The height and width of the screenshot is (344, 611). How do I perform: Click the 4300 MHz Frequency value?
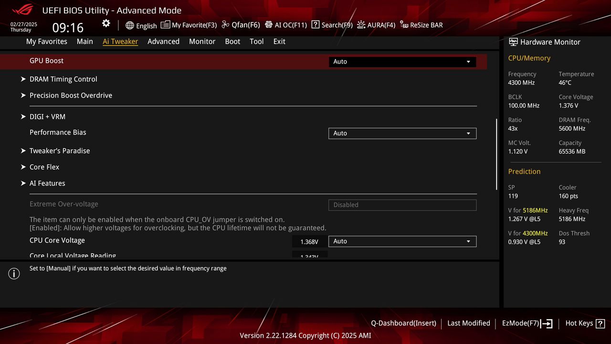pyautogui.click(x=521, y=83)
